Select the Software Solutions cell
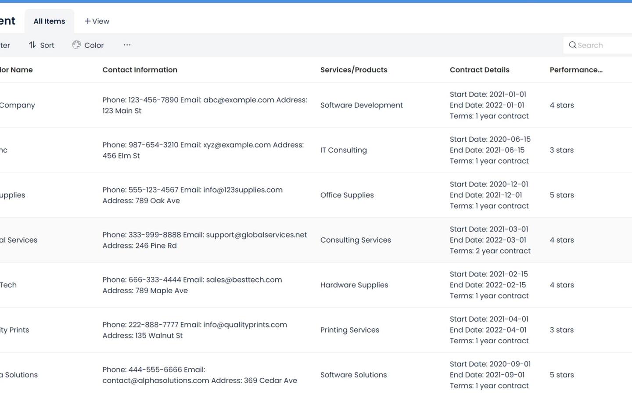Screen dimensions: 632x395 [354, 375]
